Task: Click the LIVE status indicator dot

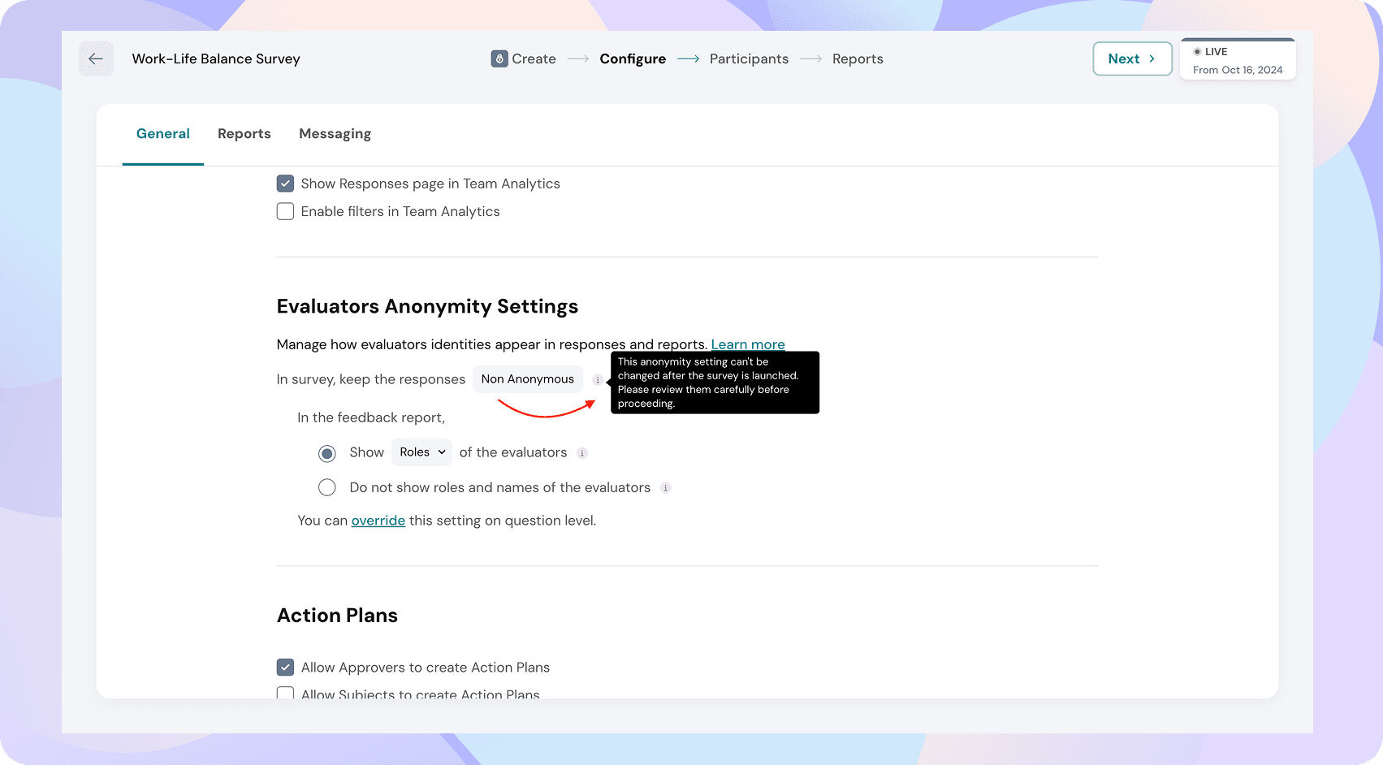Action: [x=1197, y=52]
